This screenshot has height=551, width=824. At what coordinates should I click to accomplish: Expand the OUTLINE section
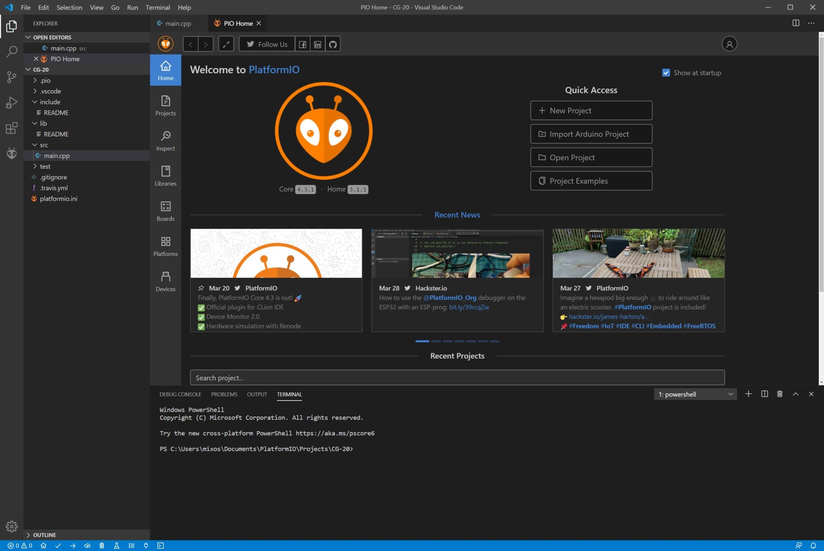[x=44, y=535]
